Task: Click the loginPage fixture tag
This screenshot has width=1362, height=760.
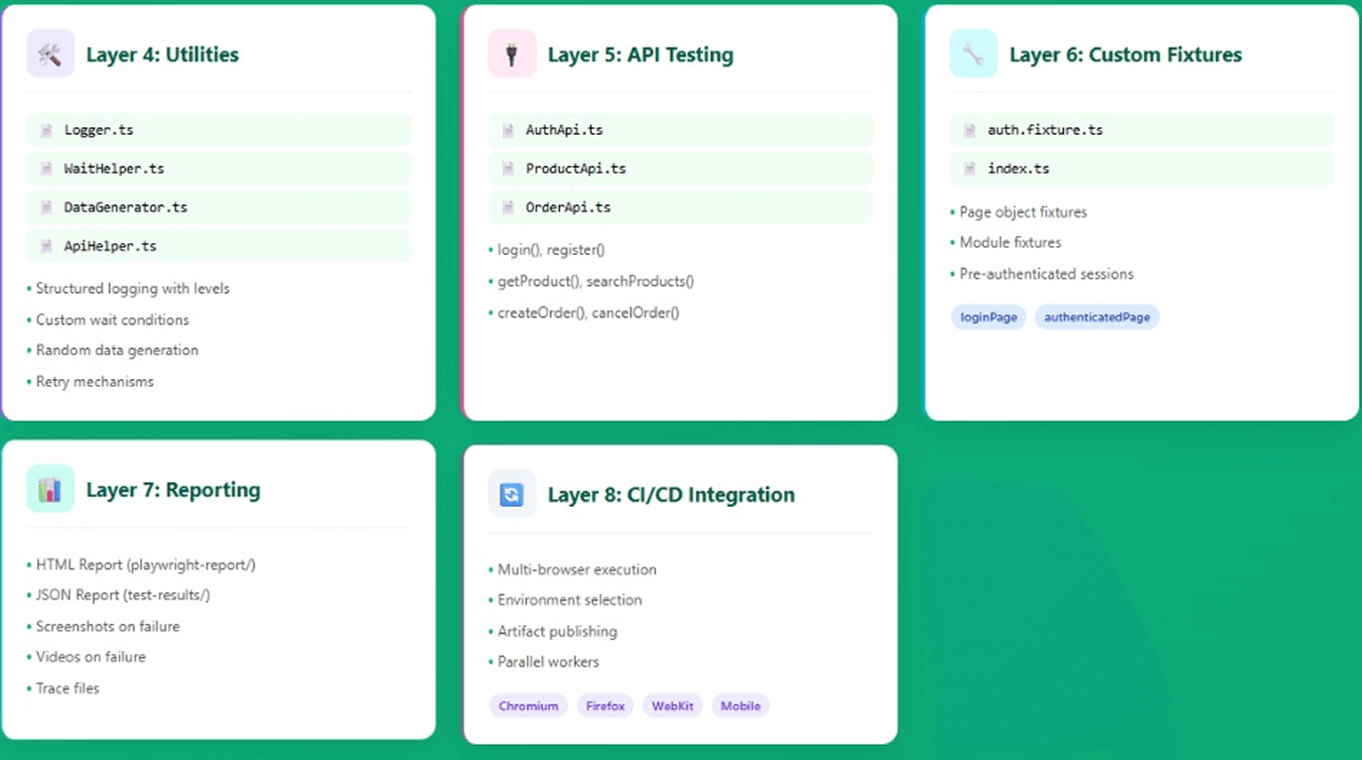Action: [988, 317]
